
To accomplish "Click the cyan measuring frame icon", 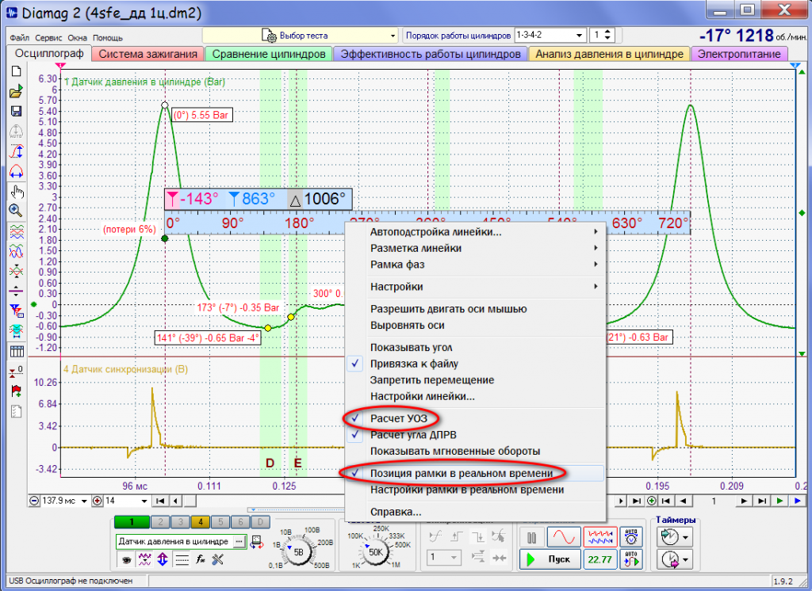I will coord(17,330).
